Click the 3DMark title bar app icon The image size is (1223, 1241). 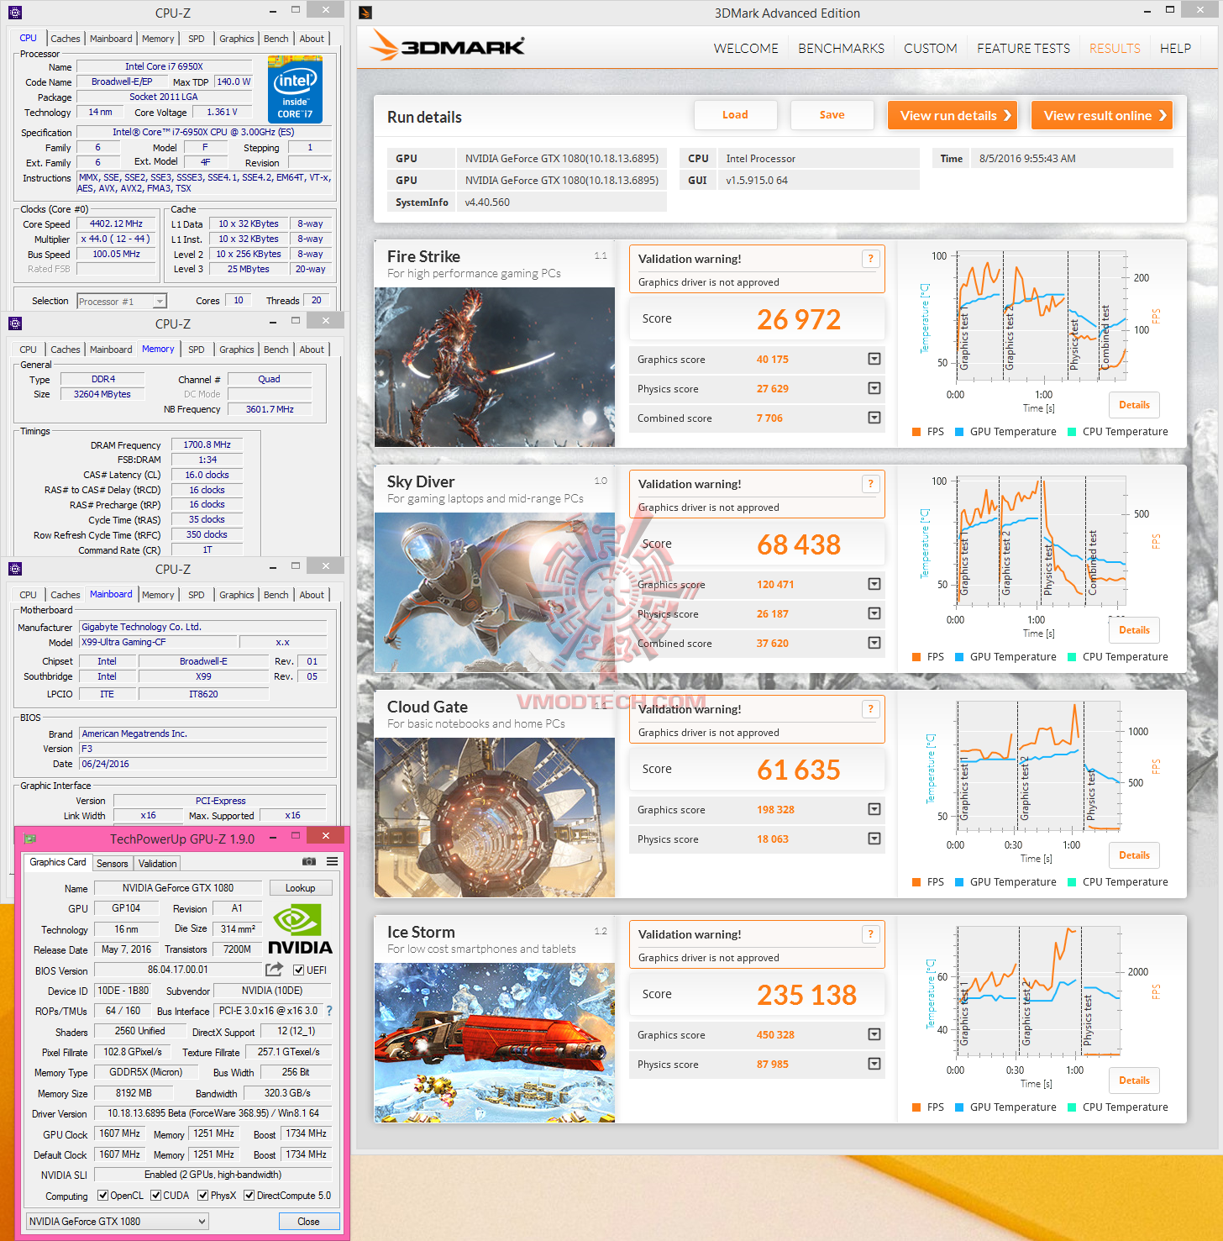(365, 13)
